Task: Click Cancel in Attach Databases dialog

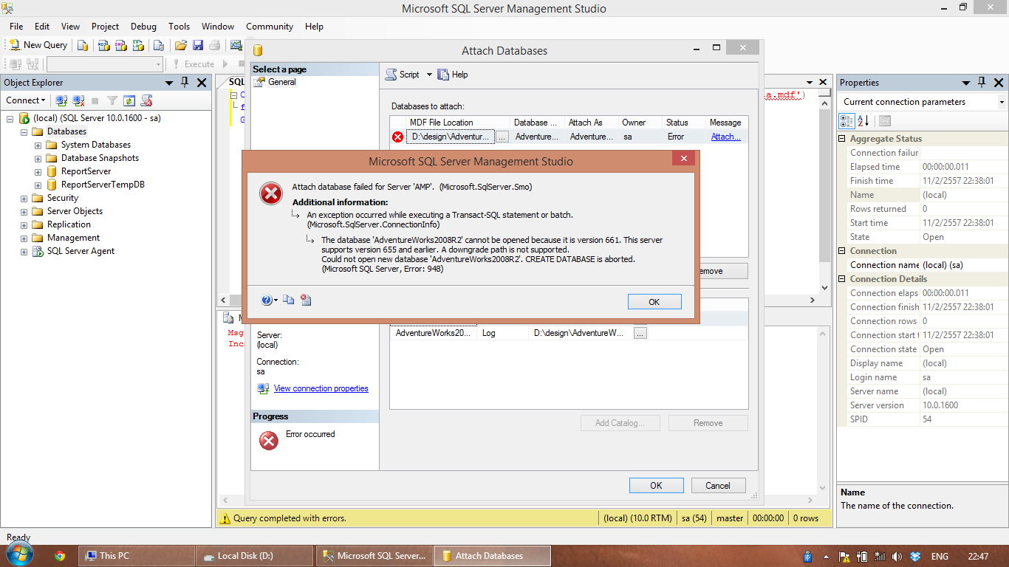Action: click(718, 486)
